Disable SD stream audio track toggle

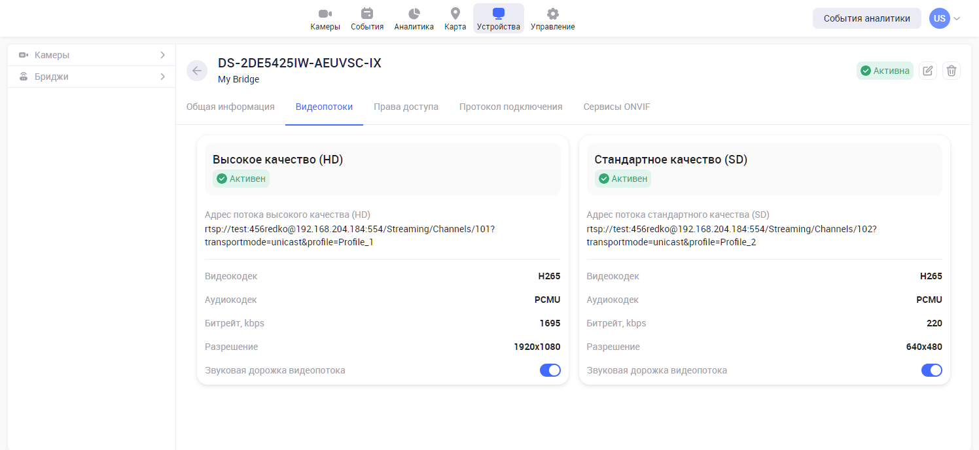[931, 370]
